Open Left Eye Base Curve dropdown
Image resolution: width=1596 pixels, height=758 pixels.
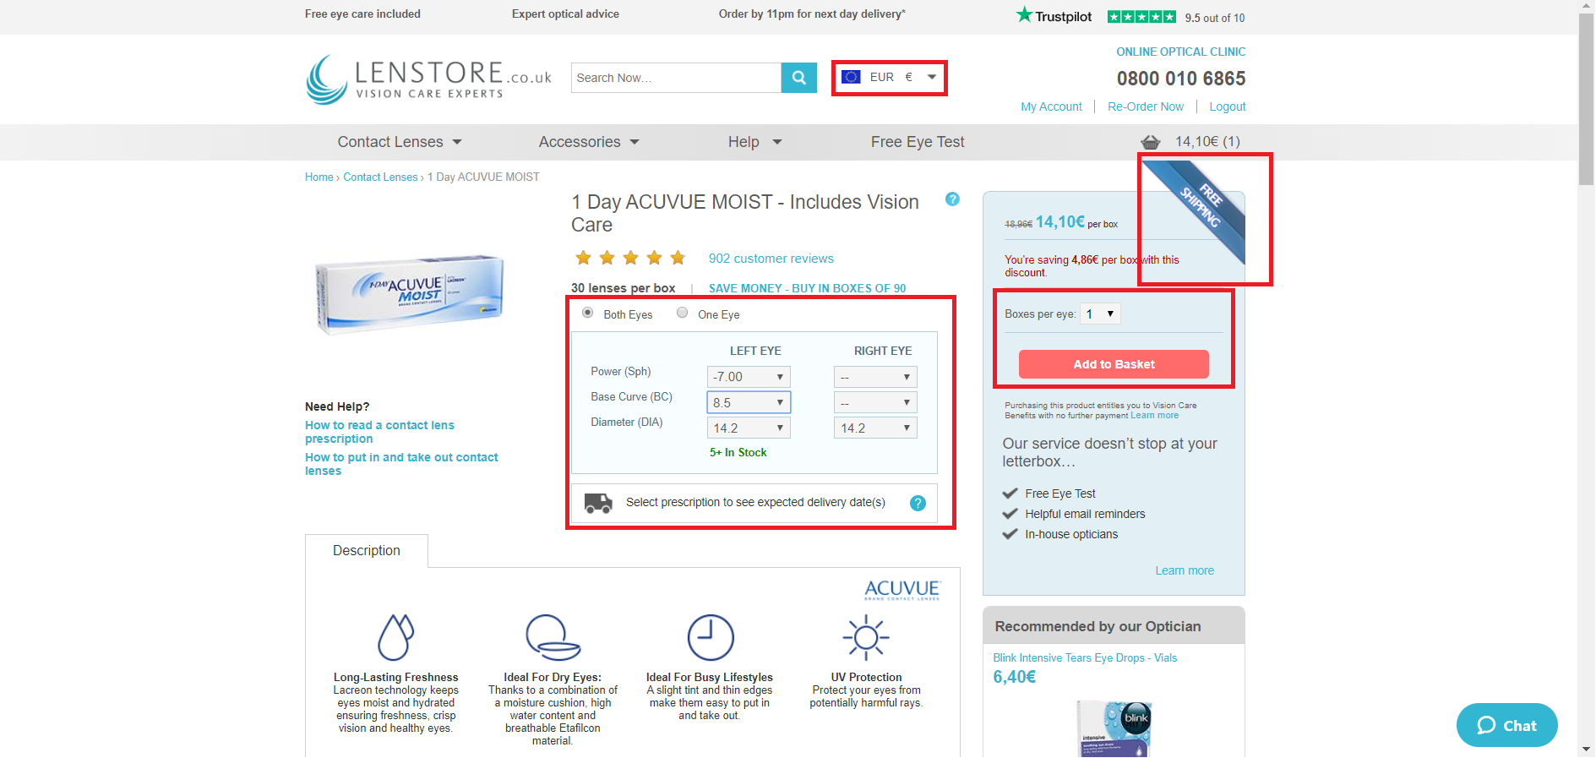pyautogui.click(x=749, y=402)
